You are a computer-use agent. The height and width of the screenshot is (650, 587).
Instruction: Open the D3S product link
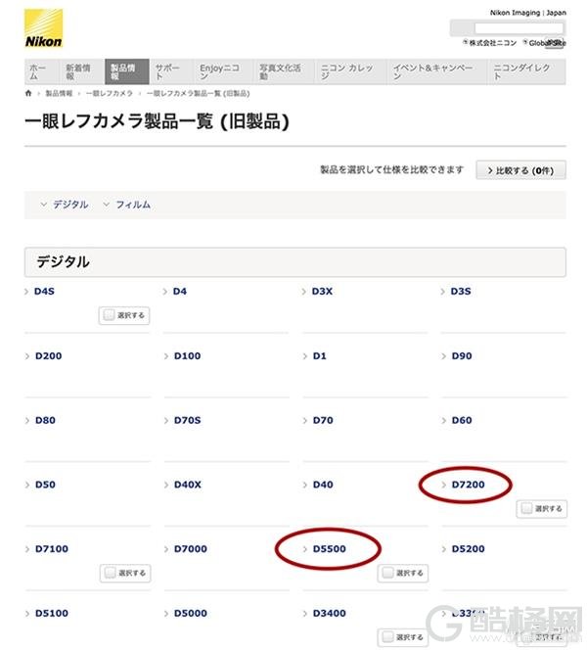pyautogui.click(x=461, y=292)
